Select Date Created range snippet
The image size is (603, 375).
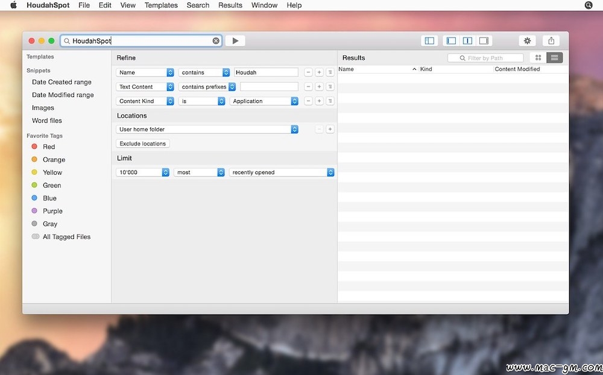point(62,82)
